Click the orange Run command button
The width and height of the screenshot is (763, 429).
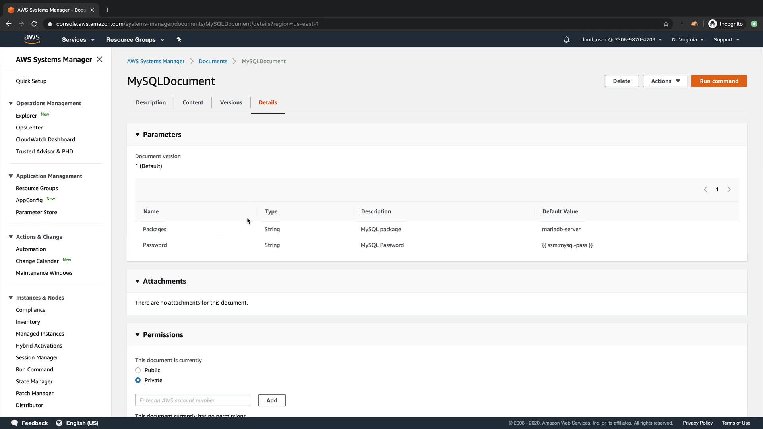(719, 81)
